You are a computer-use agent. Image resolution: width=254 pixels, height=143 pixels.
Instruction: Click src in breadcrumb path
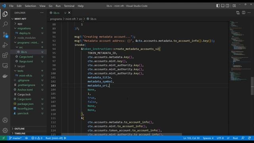coord(81,19)
